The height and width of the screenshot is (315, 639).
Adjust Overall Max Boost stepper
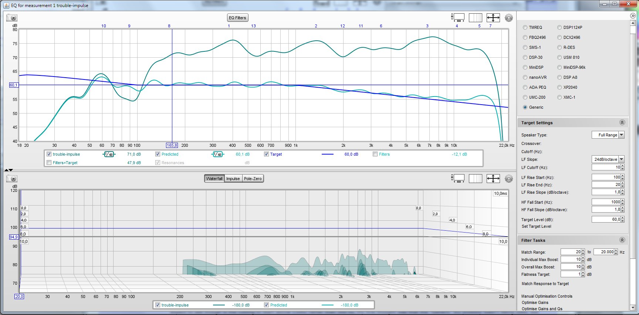pyautogui.click(x=583, y=267)
